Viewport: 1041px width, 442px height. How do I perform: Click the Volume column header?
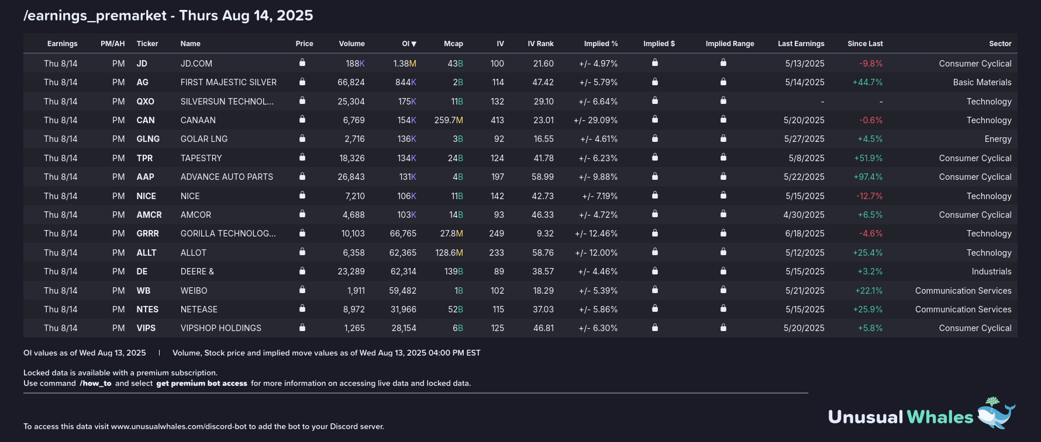(x=351, y=44)
